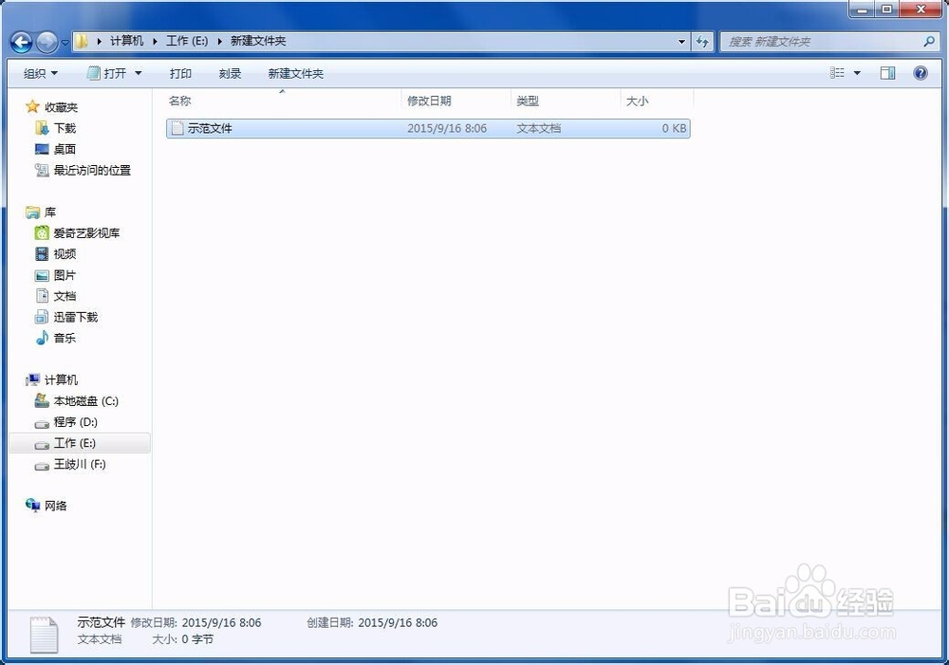The image size is (949, 665).
Task: Click the change view icon on the toolbar
Action: point(839,73)
